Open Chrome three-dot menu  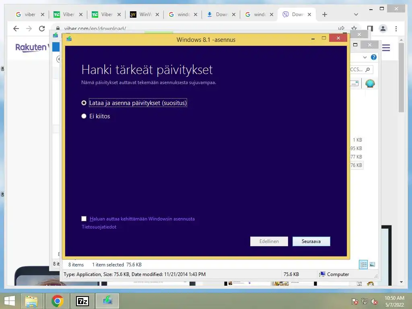(x=396, y=29)
